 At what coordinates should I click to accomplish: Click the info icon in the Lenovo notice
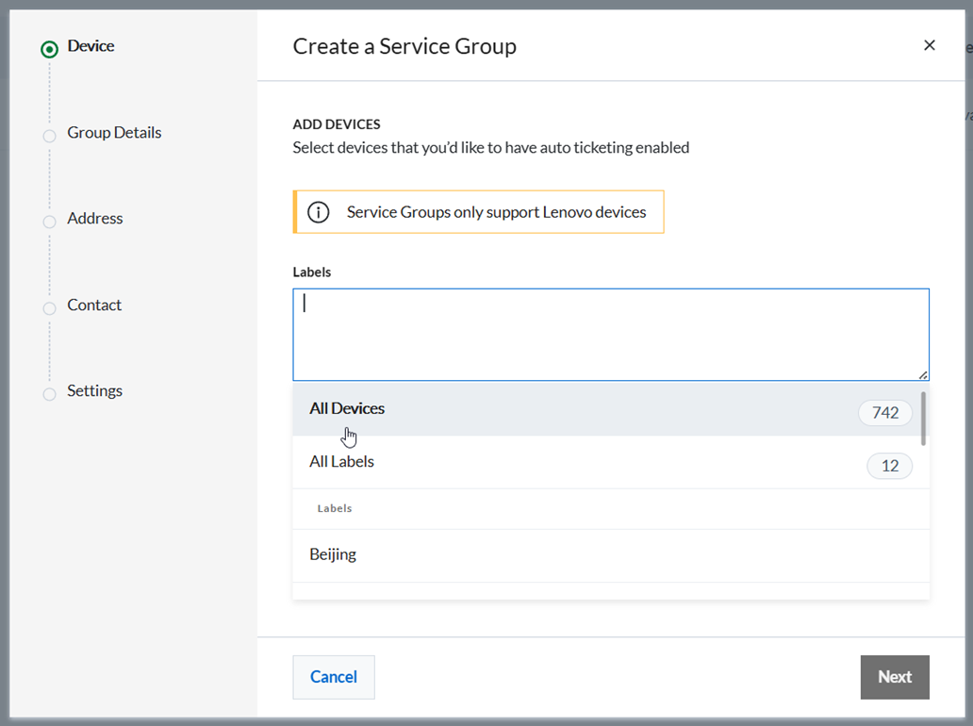pos(319,212)
